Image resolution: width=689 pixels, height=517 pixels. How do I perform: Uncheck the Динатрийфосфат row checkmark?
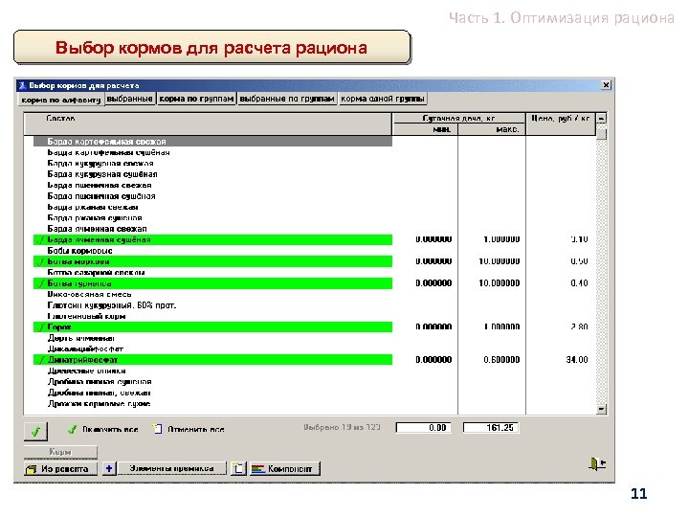click(x=41, y=360)
